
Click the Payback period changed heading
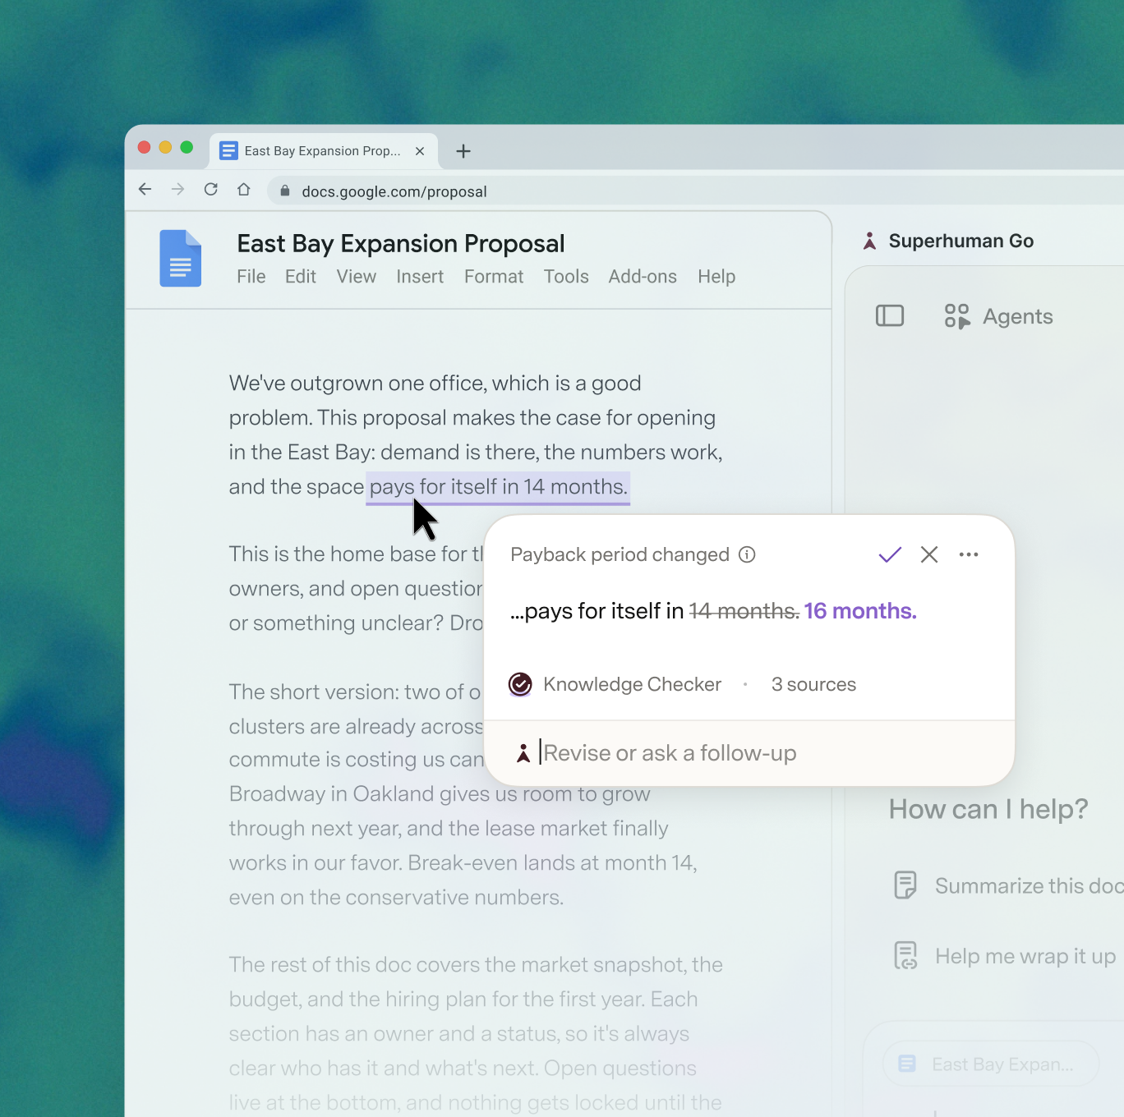tap(620, 554)
